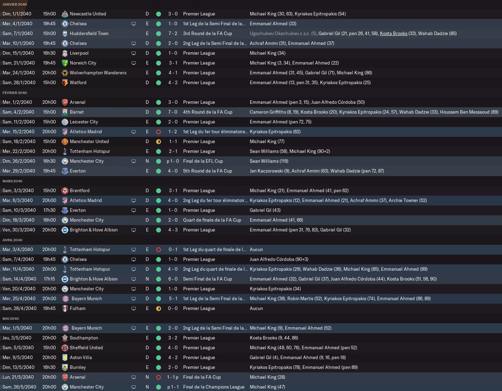Click the TV icon on Chelsea 4/1/2040 row

click(134, 24)
